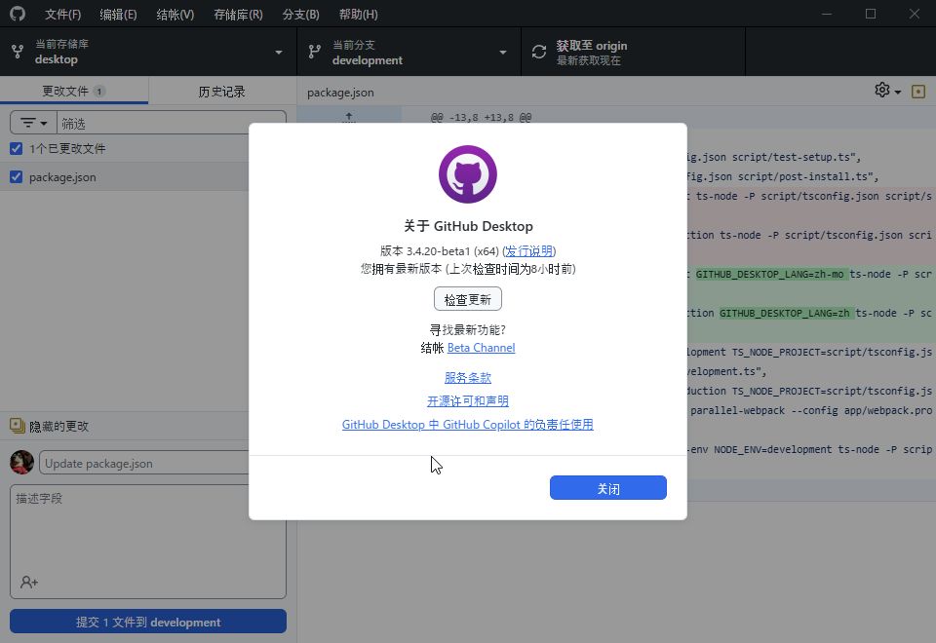The height and width of the screenshot is (643, 936).
Task: Click the GitHub logo in menu bar
Action: tap(18, 13)
